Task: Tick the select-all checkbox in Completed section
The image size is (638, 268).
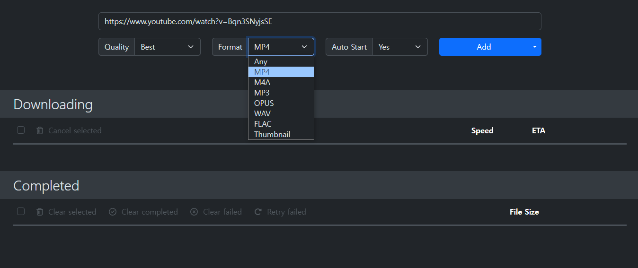Action: tap(21, 211)
